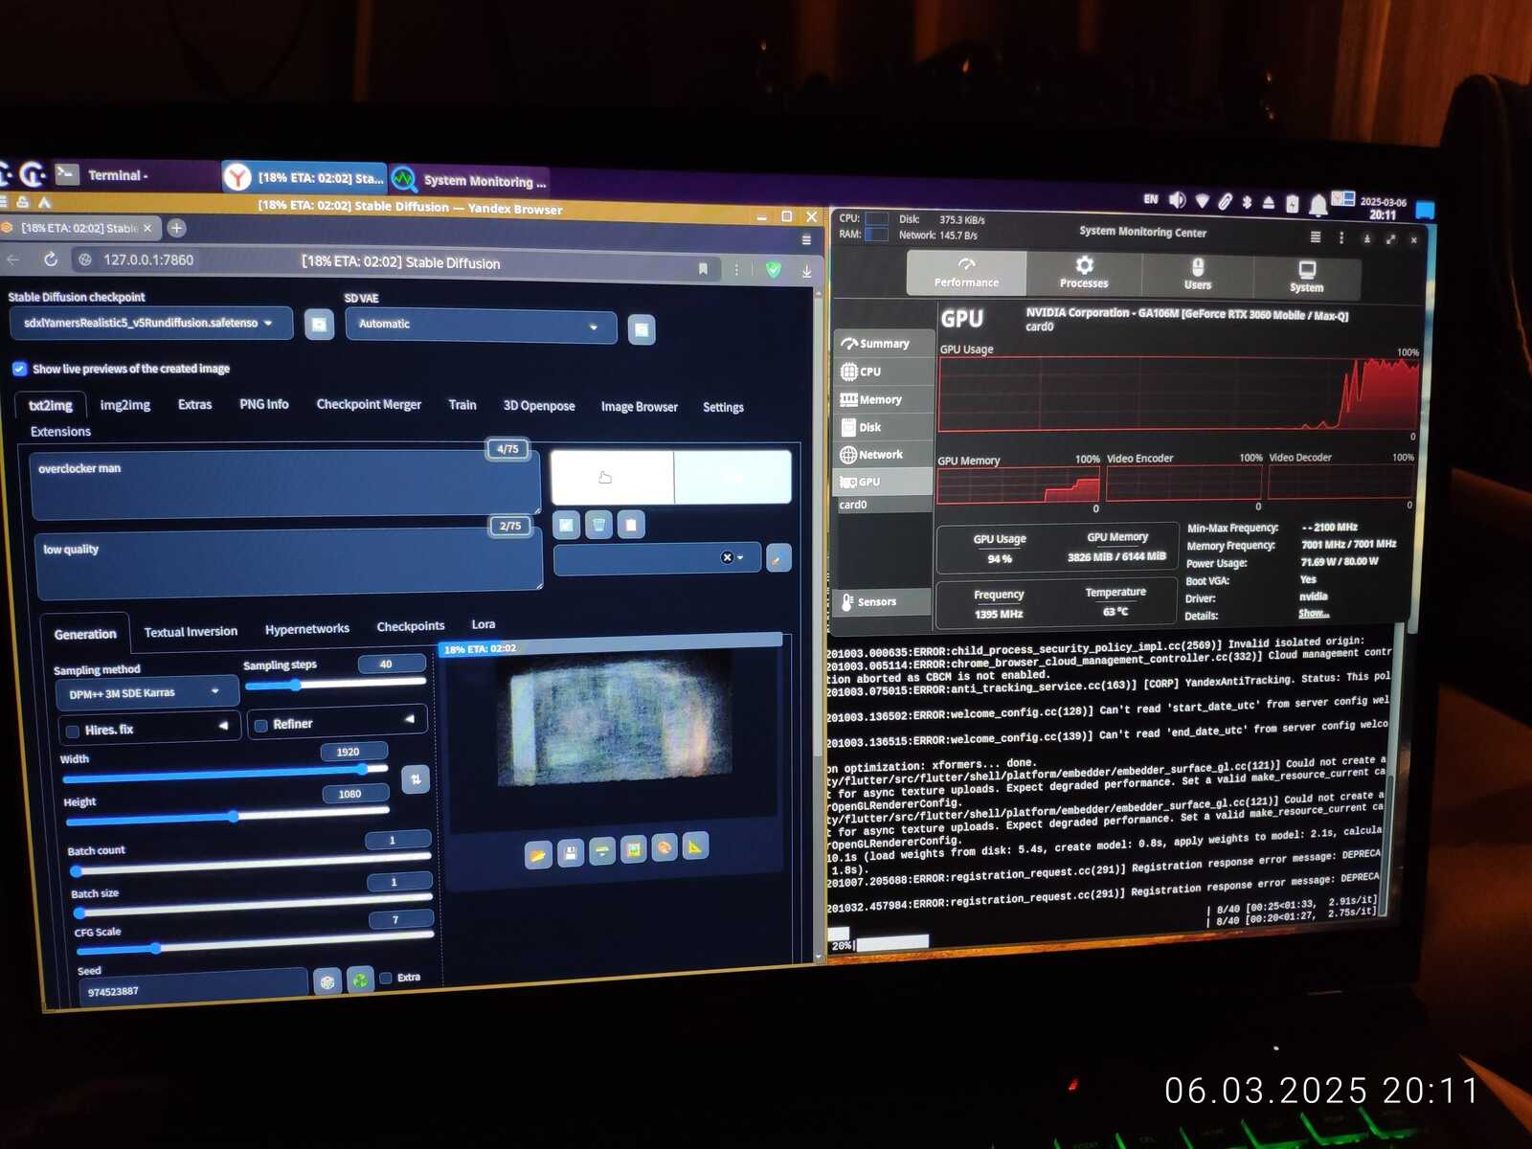Adjust the CFG Scale slider
The width and height of the screenshot is (1532, 1149).
pos(254,941)
